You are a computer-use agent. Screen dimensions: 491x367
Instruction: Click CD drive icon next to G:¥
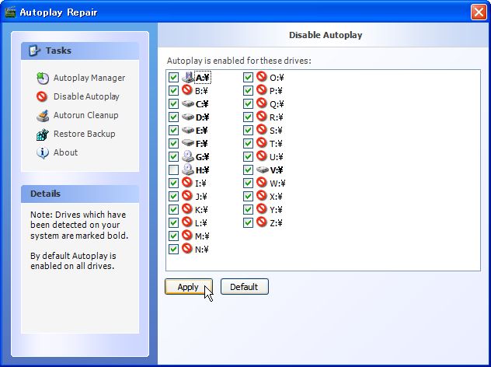coord(188,156)
